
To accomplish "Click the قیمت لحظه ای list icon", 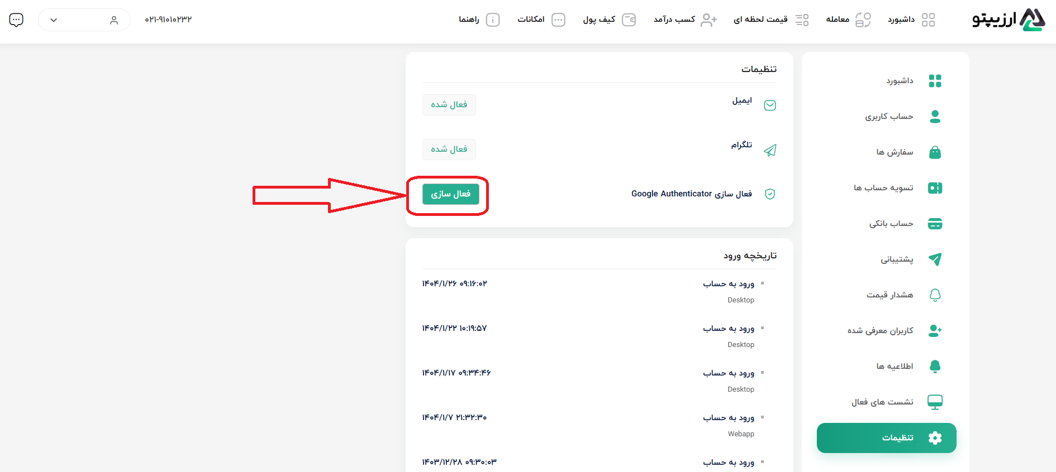I will pos(802,20).
